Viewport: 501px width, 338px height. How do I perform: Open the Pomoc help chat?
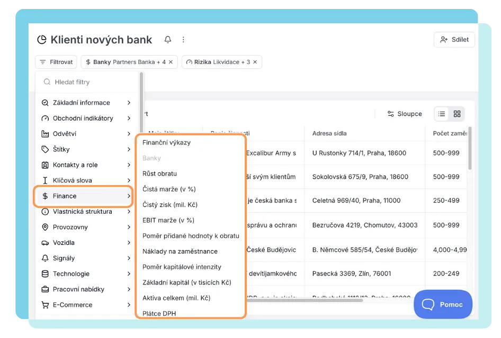[443, 304]
